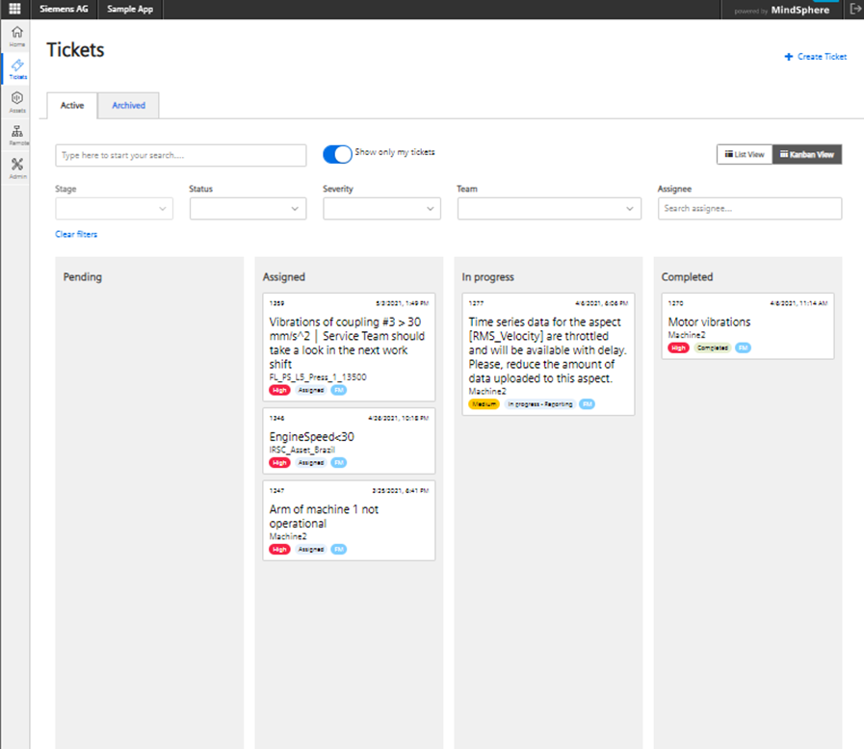Viewport: 864px width, 749px height.
Task: Expand the Stage filter dropdown
Action: [115, 209]
